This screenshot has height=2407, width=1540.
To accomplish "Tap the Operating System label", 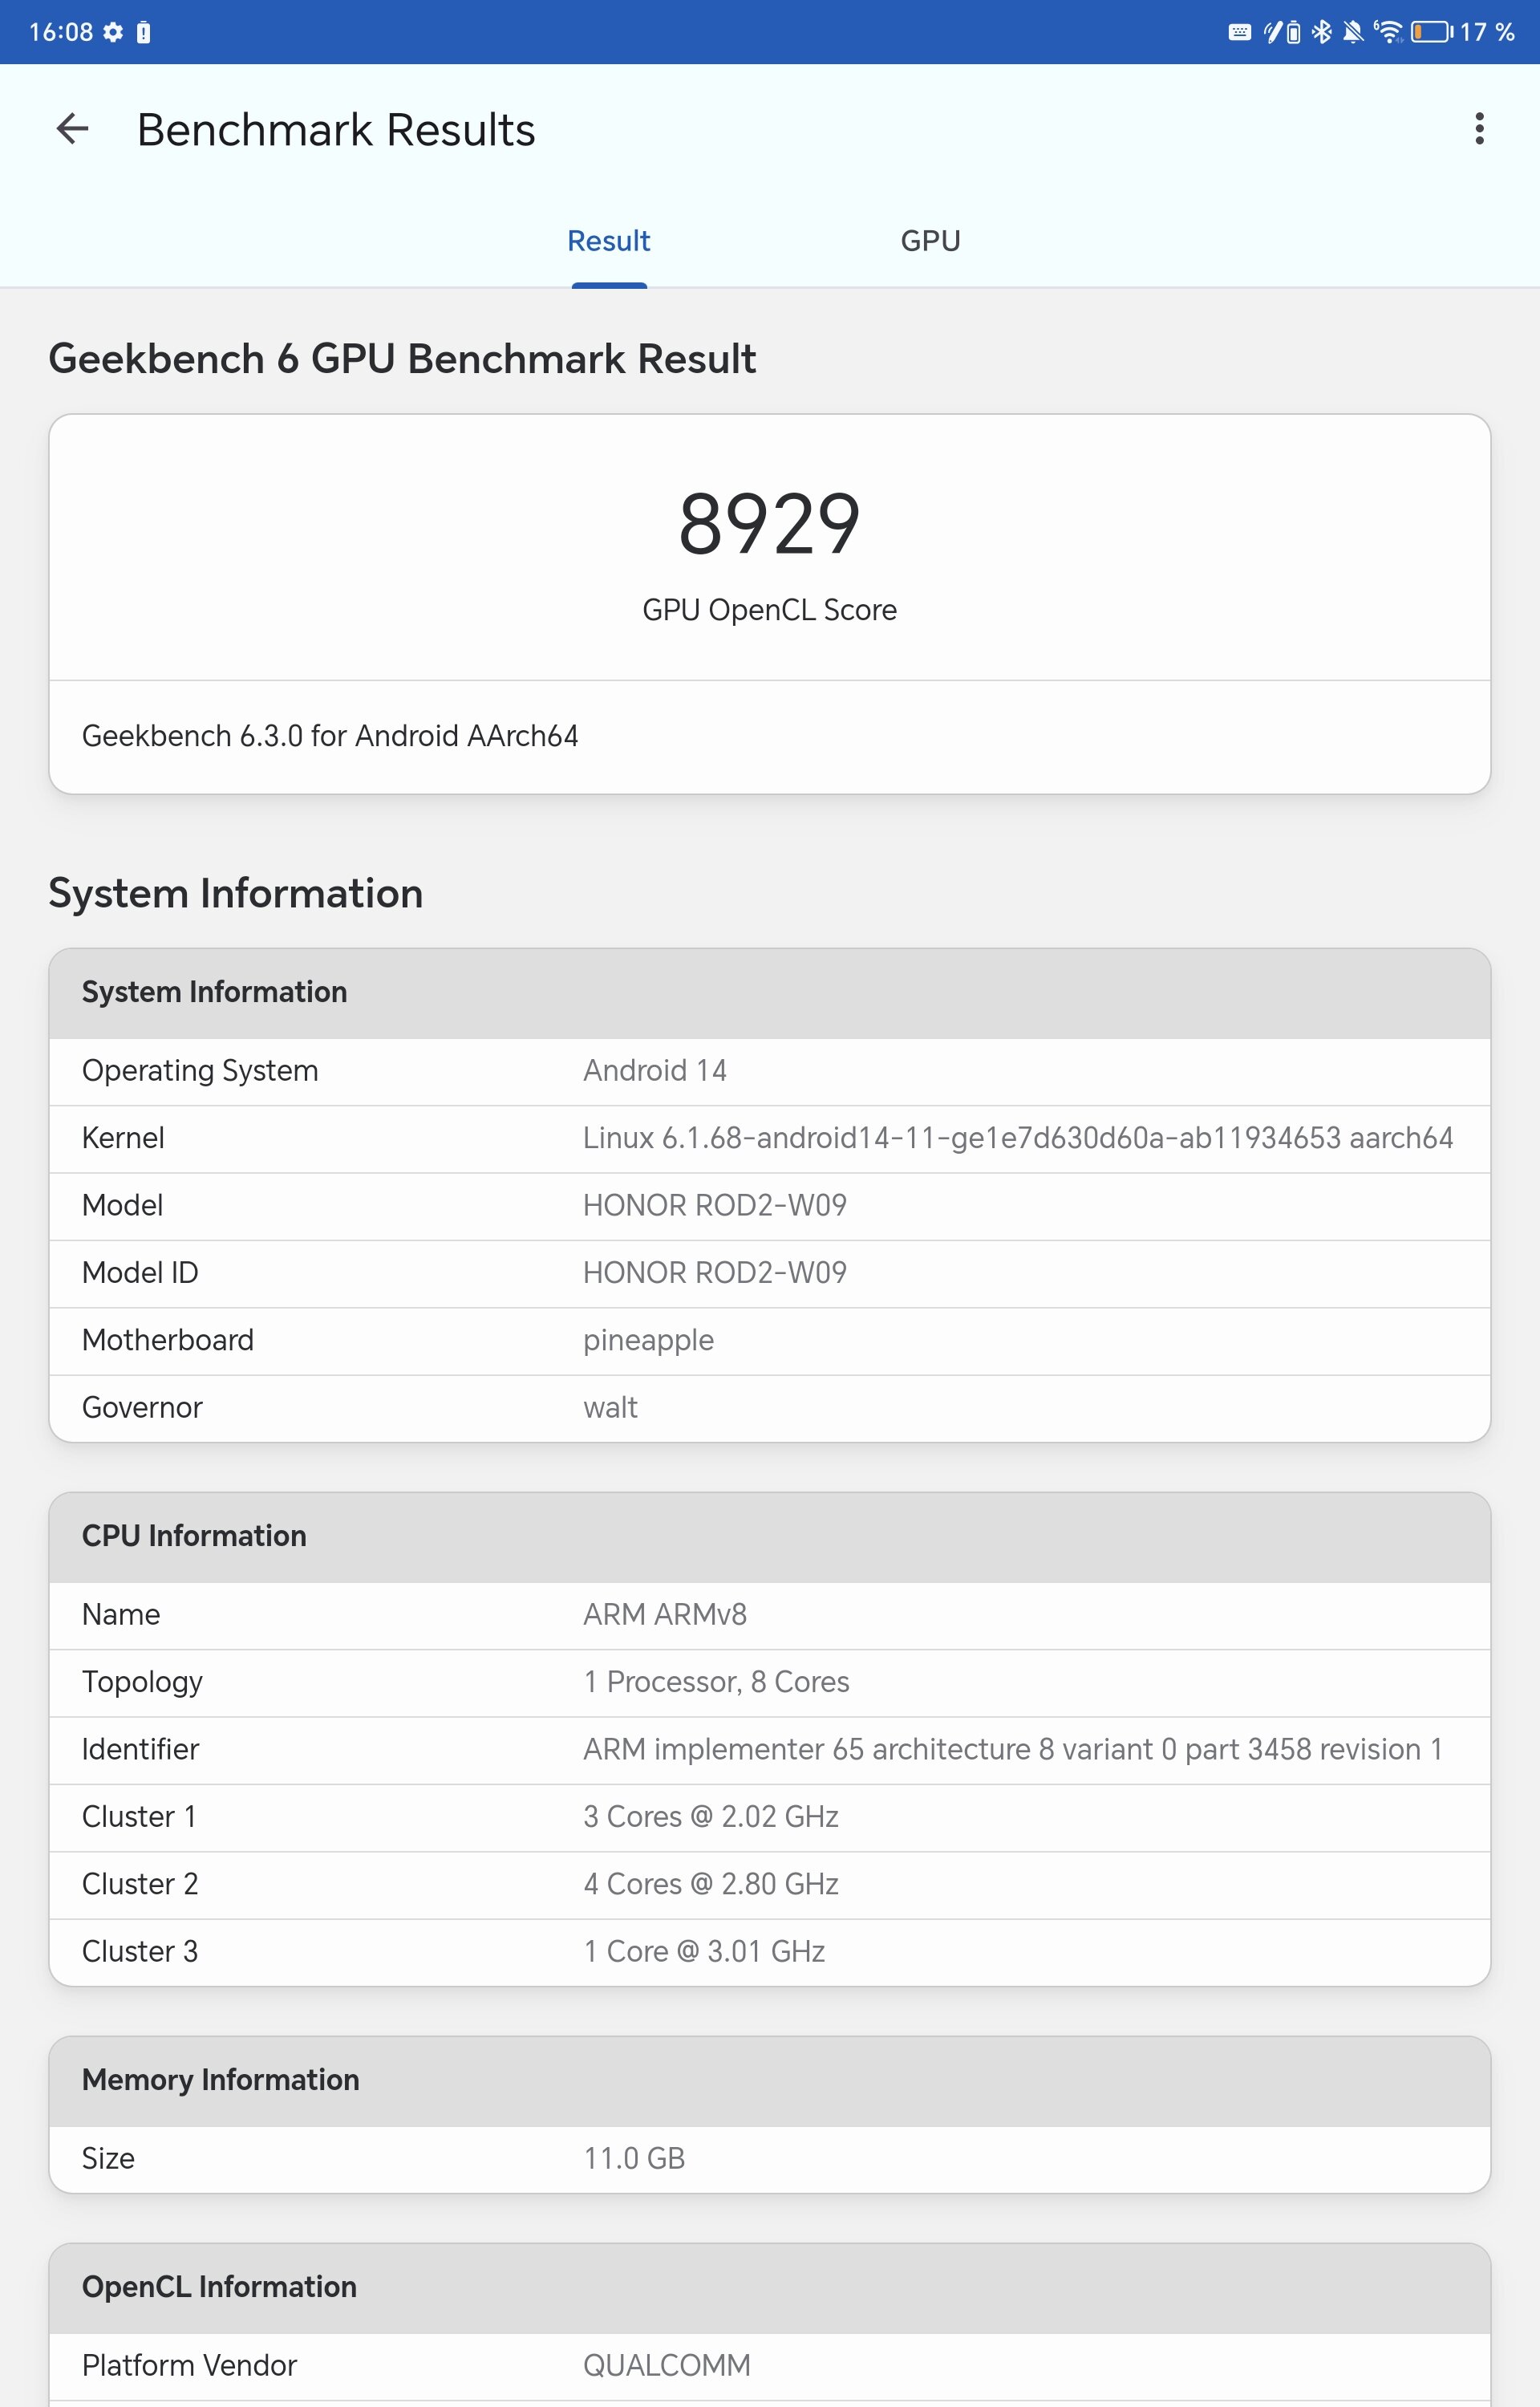I will pyautogui.click(x=200, y=1071).
